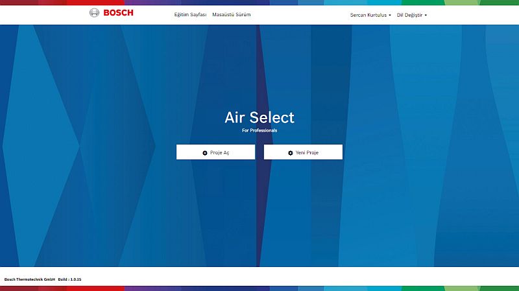Screen dimensions: 519x291
Task: Click the circular Bosch armature emblem
Action: tap(94, 13)
